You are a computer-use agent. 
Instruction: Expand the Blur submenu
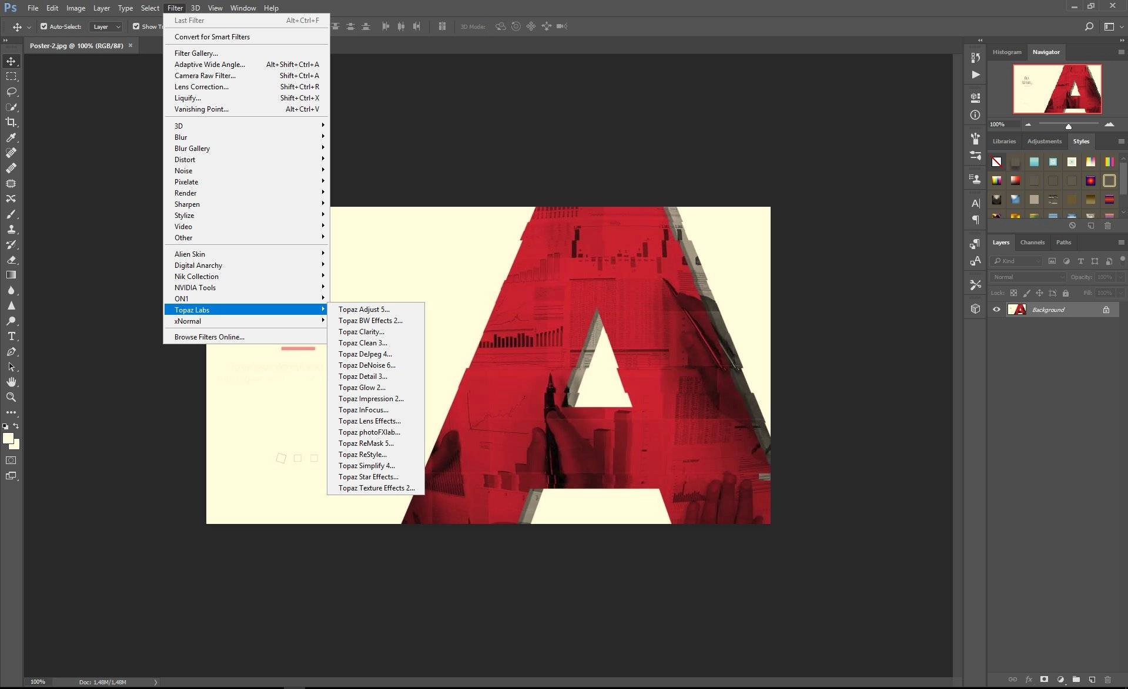tap(246, 137)
